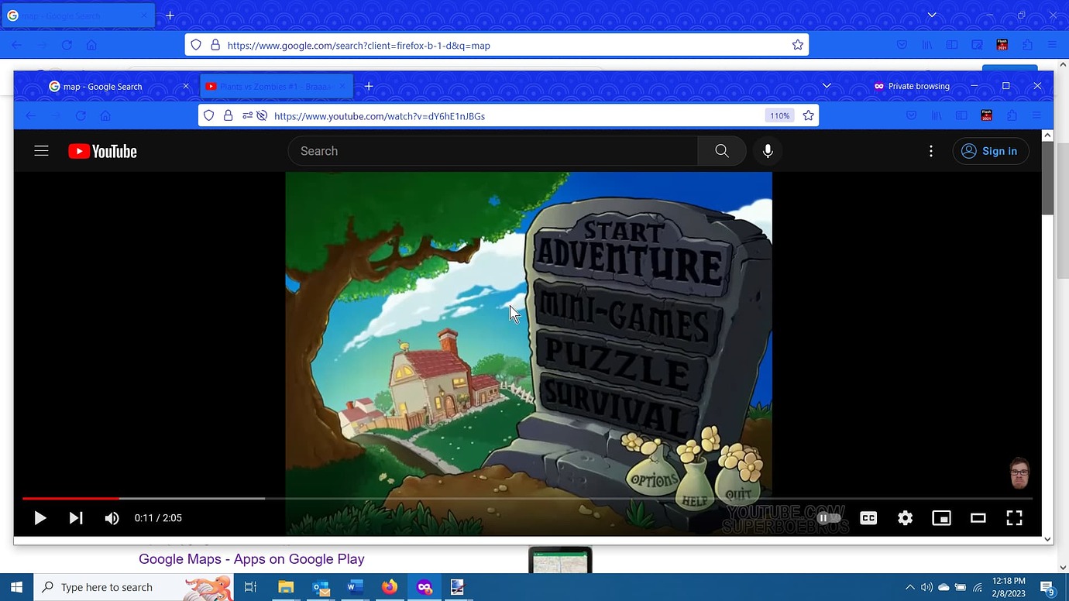Open the video quality settings gear
Image resolution: width=1069 pixels, height=601 pixels.
point(905,517)
